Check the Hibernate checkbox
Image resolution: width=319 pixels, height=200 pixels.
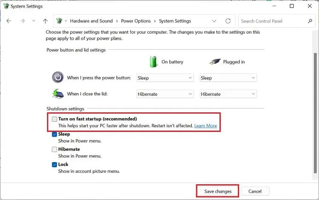(54, 149)
